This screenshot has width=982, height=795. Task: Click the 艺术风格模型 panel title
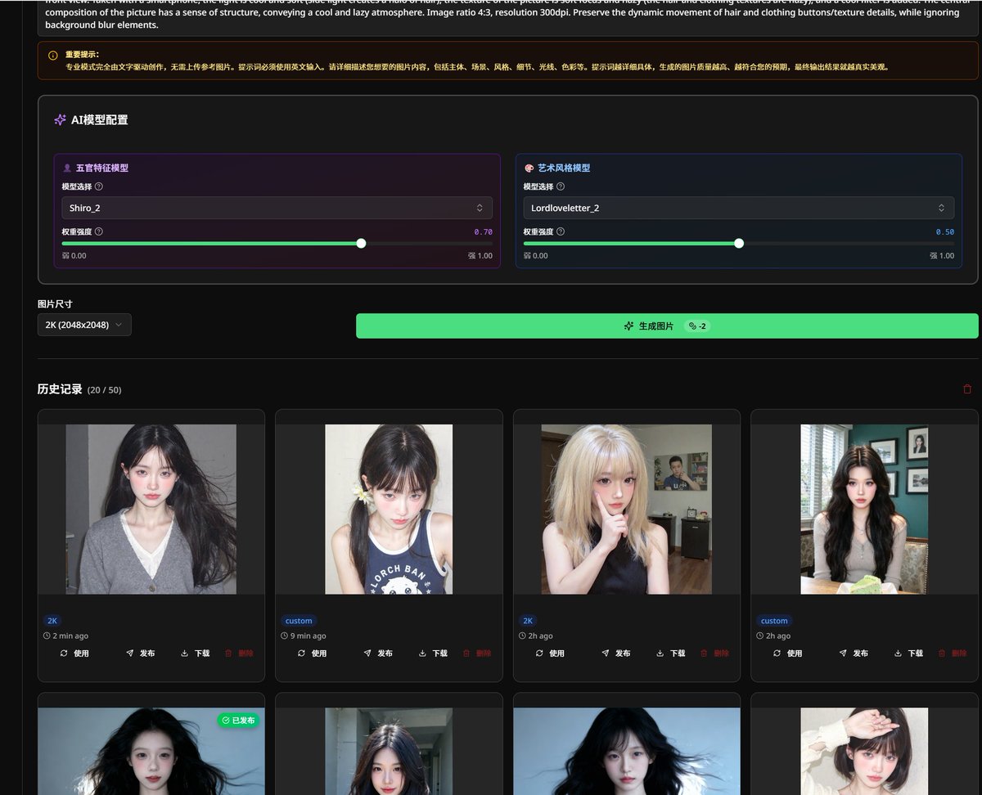[x=564, y=168]
